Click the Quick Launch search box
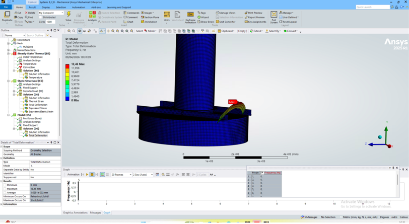Viewport: 409px width, 224px height. 373,7
